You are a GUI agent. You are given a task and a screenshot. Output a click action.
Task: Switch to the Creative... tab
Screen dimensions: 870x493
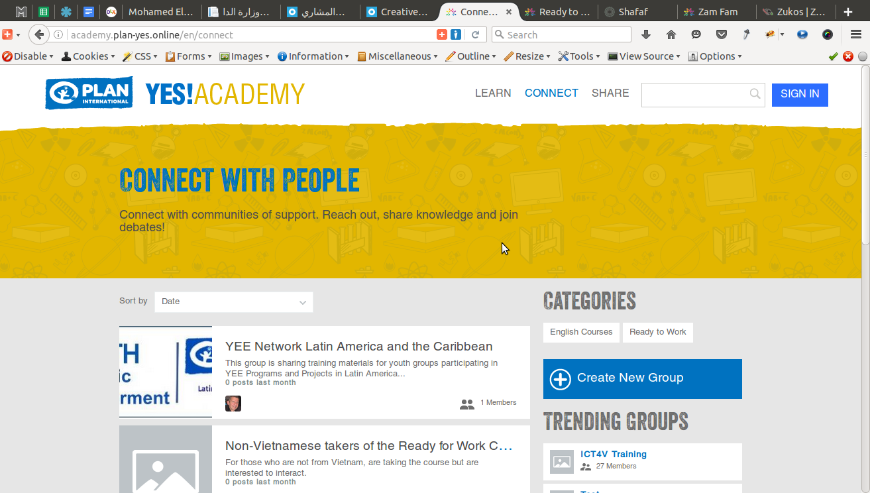[x=399, y=12]
